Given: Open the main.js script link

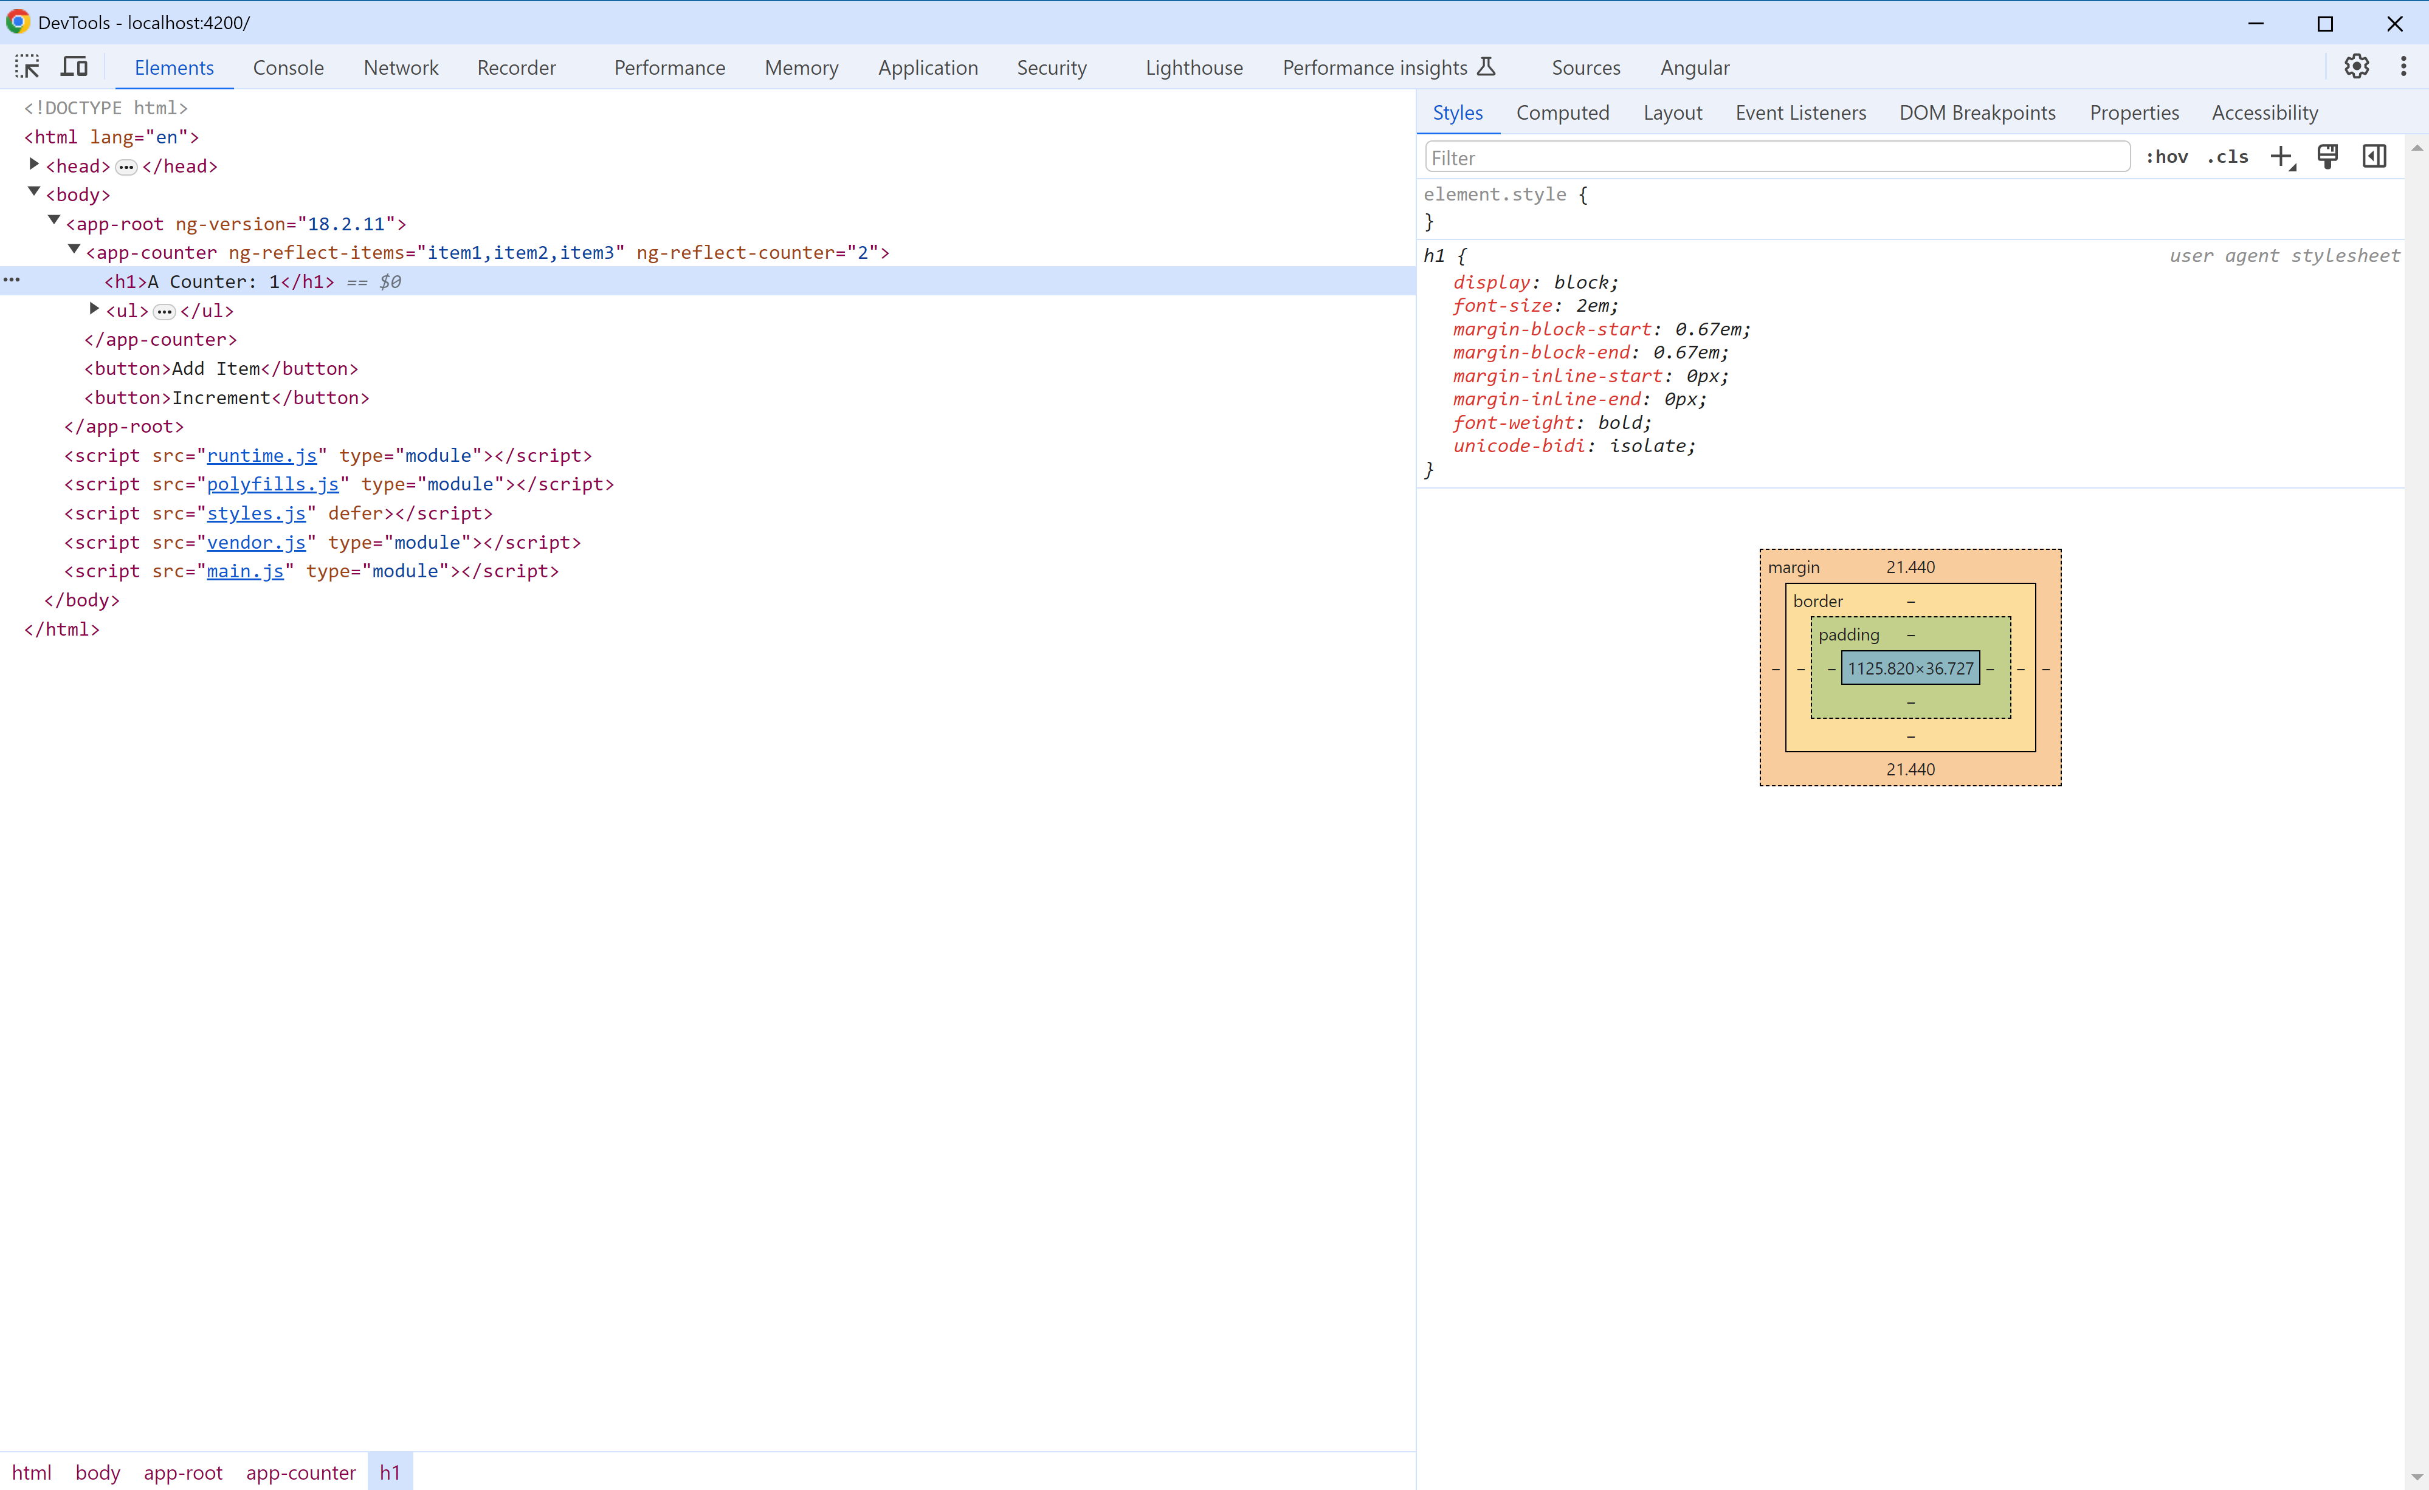Looking at the screenshot, I should [x=244, y=571].
